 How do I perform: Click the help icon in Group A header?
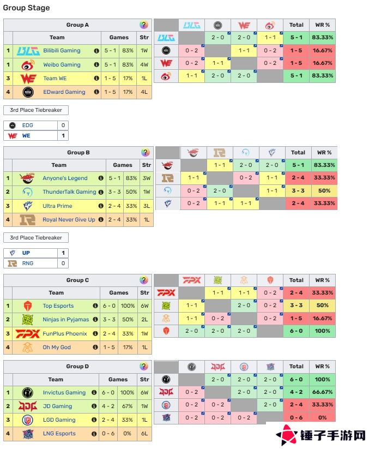[144, 25]
